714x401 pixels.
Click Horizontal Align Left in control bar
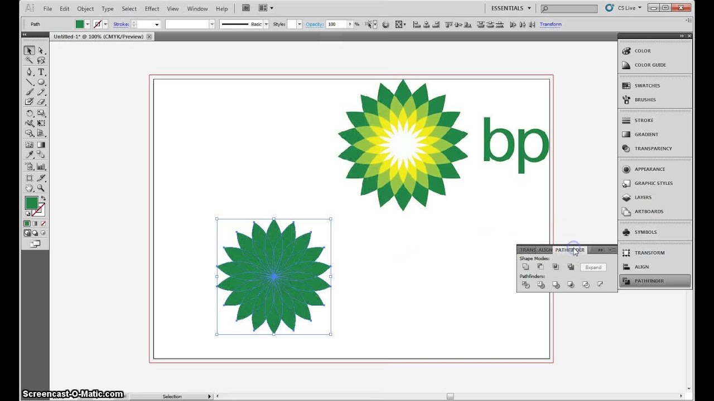pos(416,25)
